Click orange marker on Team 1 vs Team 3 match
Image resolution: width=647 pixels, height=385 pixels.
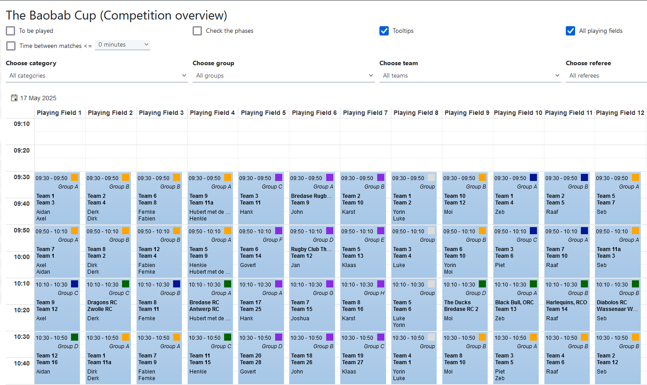click(x=75, y=177)
